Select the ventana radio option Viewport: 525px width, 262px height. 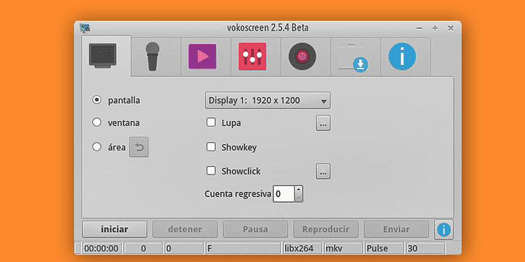pos(97,122)
